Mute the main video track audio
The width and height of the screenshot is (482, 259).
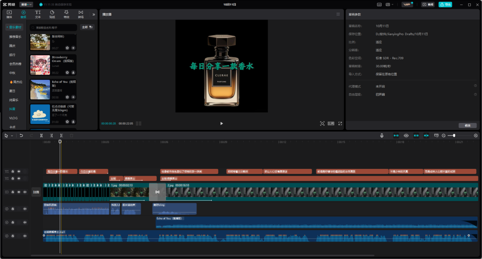tap(25, 192)
